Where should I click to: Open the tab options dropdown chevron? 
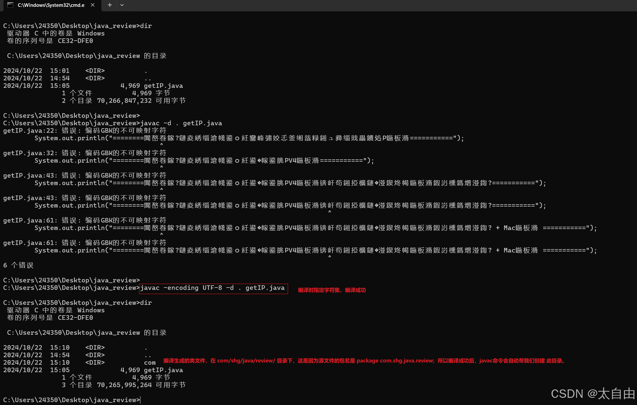[x=122, y=5]
